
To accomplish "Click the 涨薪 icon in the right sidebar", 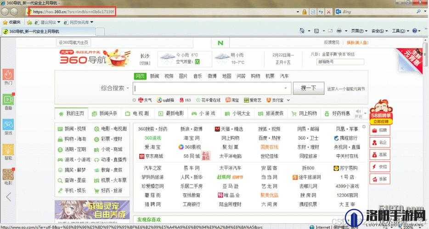I will pyautogui.click(x=380, y=179).
